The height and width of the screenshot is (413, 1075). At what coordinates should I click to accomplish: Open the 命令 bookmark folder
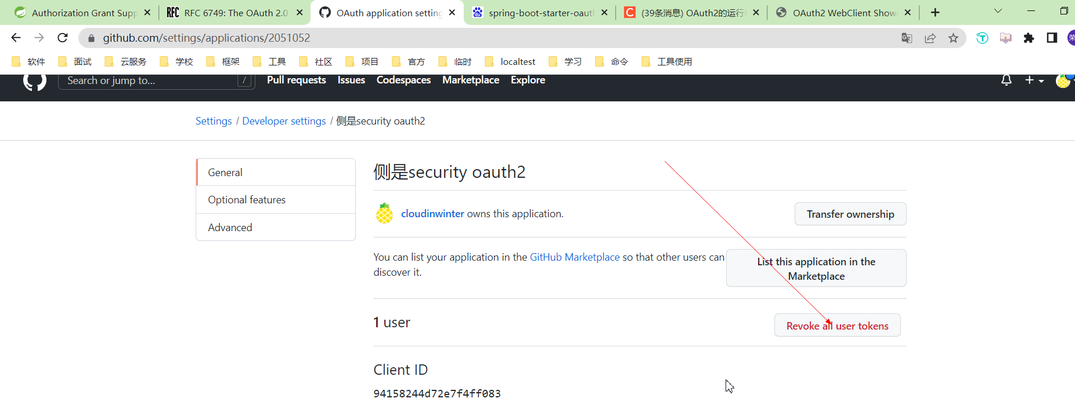[612, 62]
